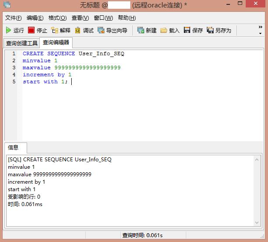
Task: Click the message panel scroll up arrow
Action: (x=257, y=160)
